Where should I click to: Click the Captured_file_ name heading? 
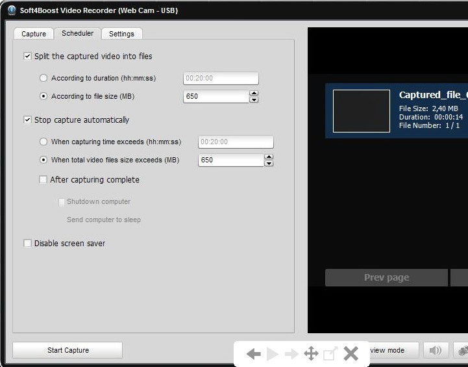pos(433,95)
